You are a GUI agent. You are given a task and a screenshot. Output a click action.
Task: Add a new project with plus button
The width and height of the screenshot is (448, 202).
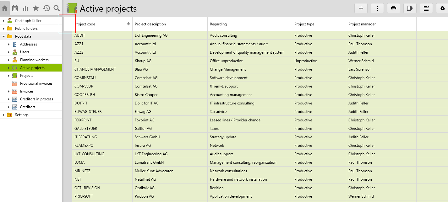coord(361,8)
